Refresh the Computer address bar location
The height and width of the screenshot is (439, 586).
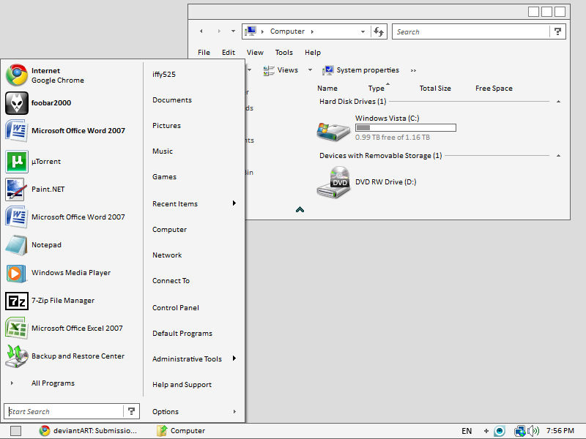tap(379, 31)
